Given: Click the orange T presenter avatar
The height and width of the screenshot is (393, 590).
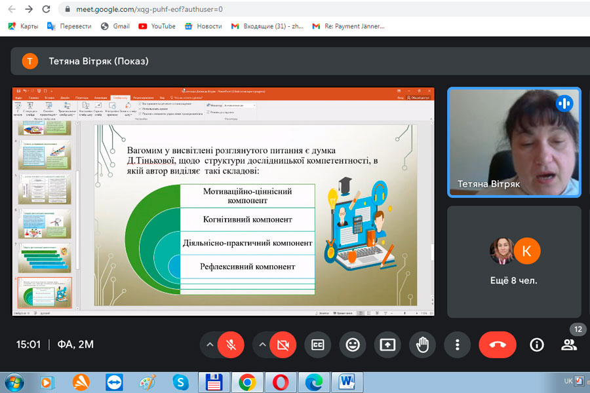Looking at the screenshot, I should 30,61.
